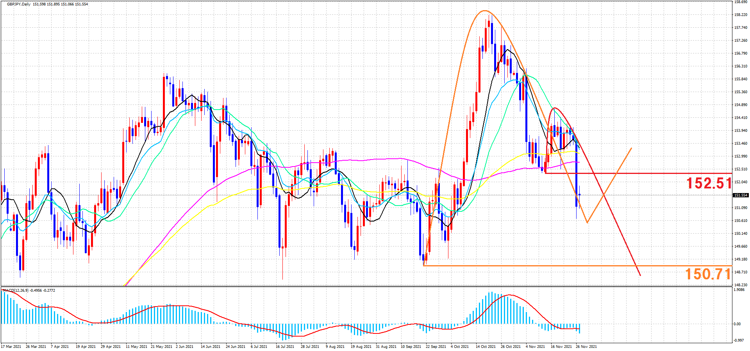Screen dimensions: 750x351
Task: Click the orange projected zigzag's lowest point
Action: [587, 223]
